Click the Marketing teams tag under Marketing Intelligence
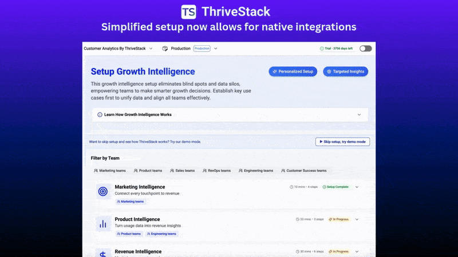 tap(131, 202)
